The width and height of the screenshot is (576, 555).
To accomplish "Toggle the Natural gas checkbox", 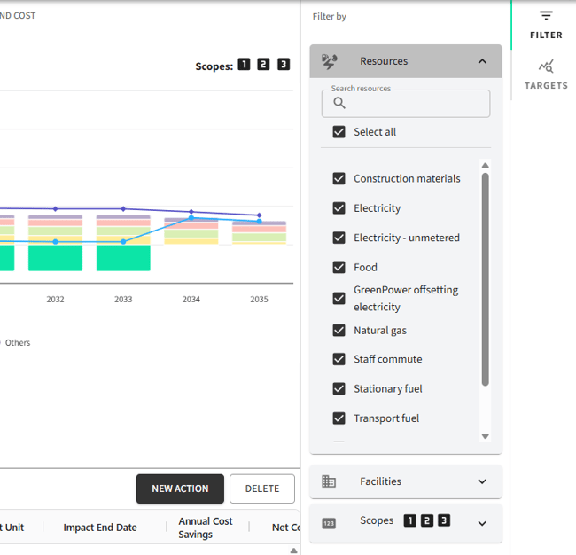I will click(x=339, y=331).
